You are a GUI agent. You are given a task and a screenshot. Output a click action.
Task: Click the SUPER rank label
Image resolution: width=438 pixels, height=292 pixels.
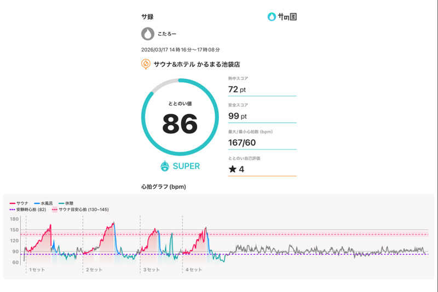[x=186, y=166]
